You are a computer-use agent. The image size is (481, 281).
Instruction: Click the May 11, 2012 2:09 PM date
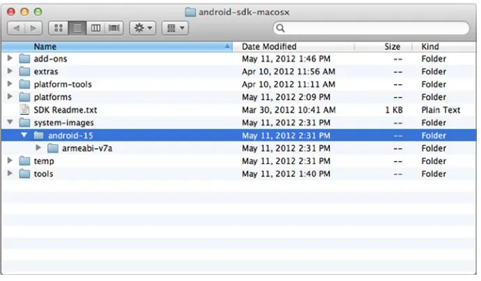pyautogui.click(x=286, y=97)
